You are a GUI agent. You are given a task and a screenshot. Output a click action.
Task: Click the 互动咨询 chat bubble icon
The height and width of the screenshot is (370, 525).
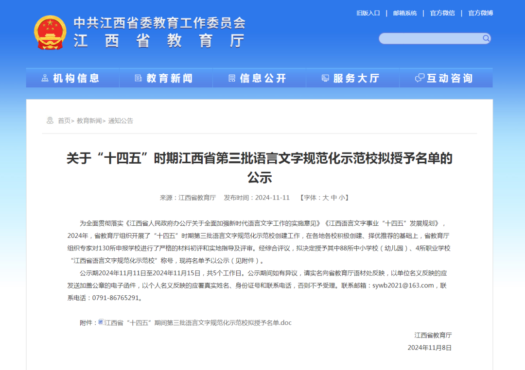pyautogui.click(x=420, y=78)
